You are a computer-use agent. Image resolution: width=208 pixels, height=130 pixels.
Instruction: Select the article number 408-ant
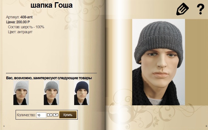click(x=26, y=17)
